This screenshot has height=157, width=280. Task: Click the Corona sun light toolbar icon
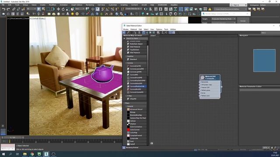point(72,14)
